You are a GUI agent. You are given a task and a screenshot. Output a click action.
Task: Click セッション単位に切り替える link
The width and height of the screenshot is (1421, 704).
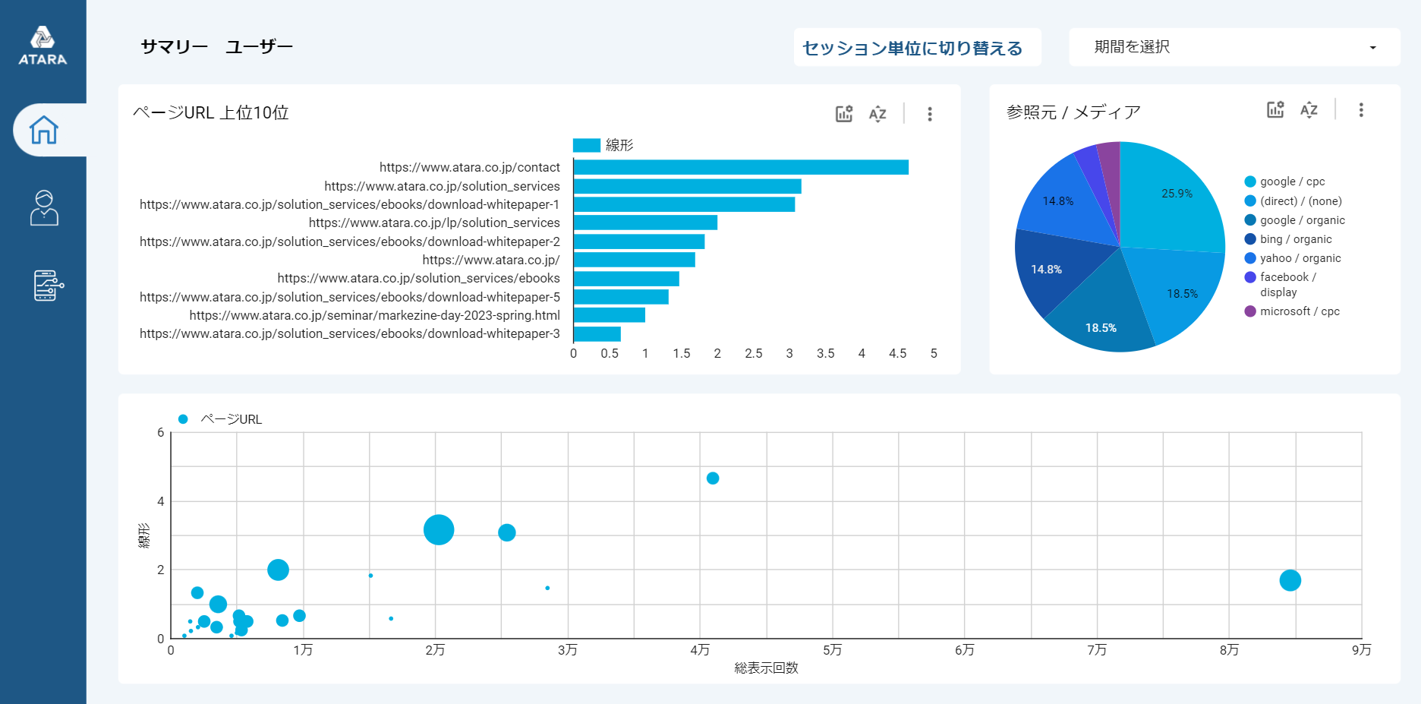coord(912,48)
